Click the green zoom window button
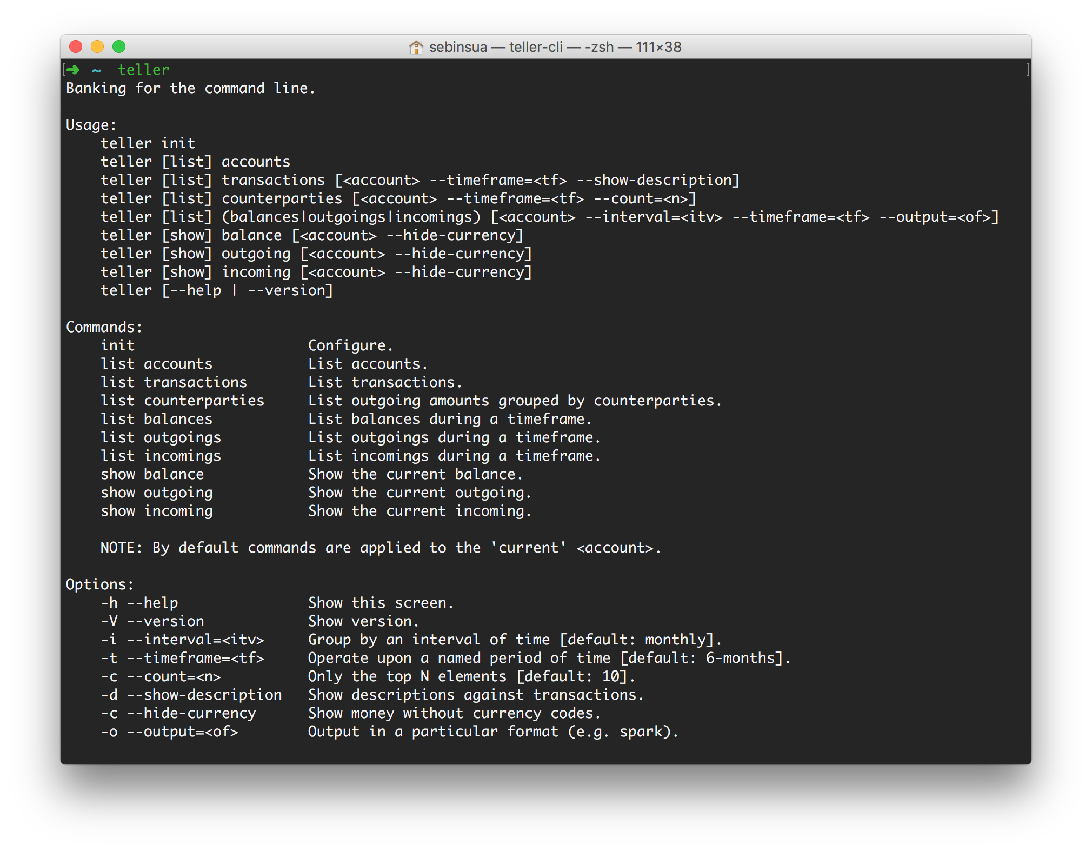The image size is (1092, 851). [119, 47]
